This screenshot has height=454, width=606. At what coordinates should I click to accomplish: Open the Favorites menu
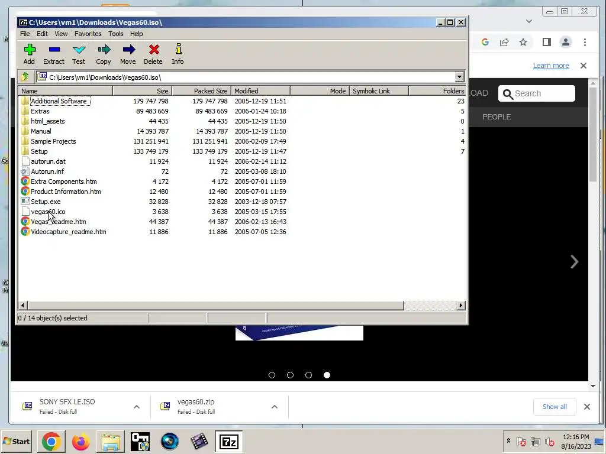coord(88,34)
